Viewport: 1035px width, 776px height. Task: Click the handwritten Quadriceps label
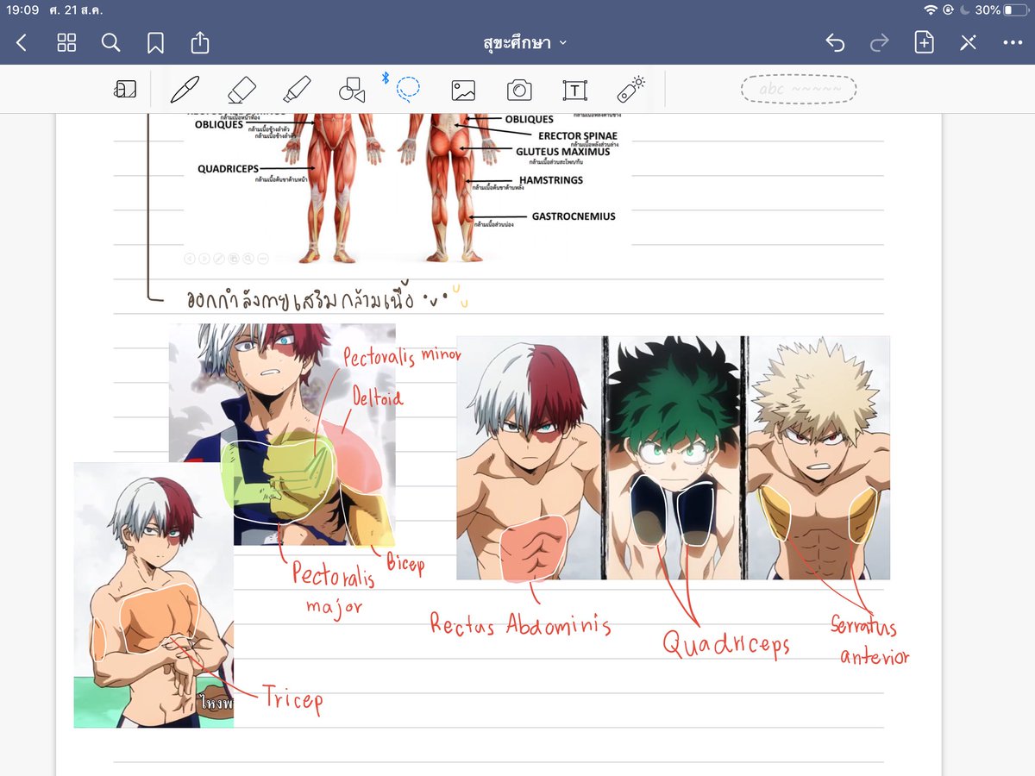pos(726,643)
